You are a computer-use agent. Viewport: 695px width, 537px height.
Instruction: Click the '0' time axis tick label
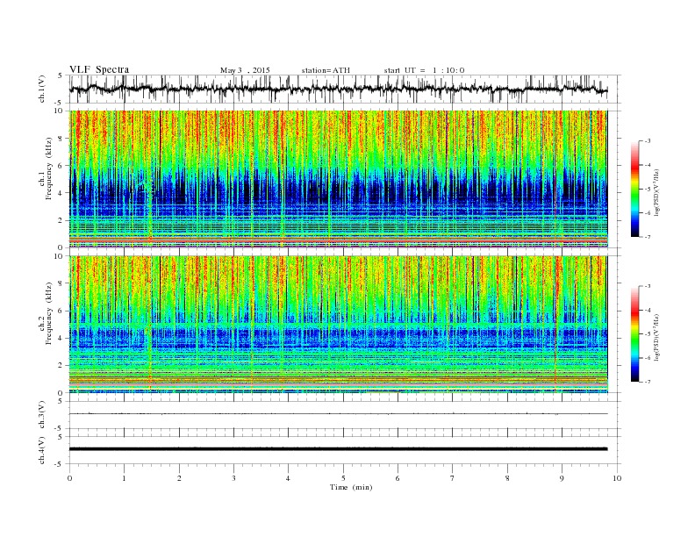(x=69, y=478)
